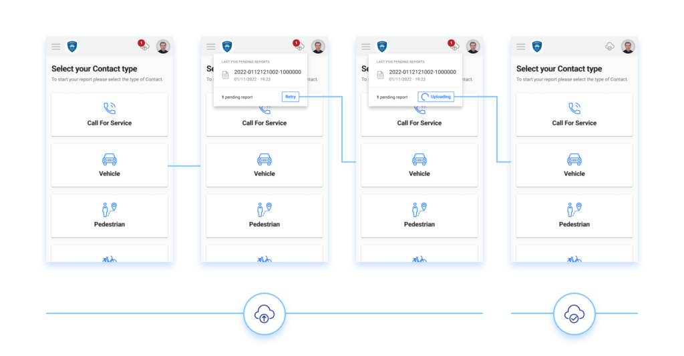
Task: Click the large cloud checkmark icon on timeline
Action: coord(574,313)
